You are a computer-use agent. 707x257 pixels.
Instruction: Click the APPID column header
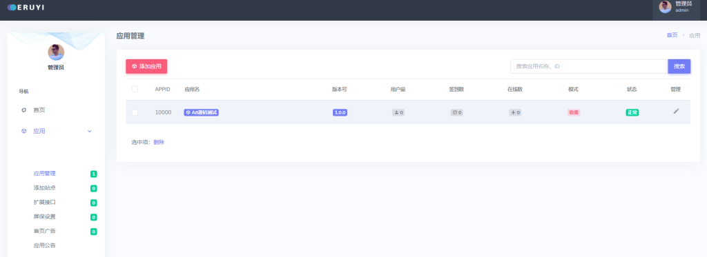click(163, 89)
